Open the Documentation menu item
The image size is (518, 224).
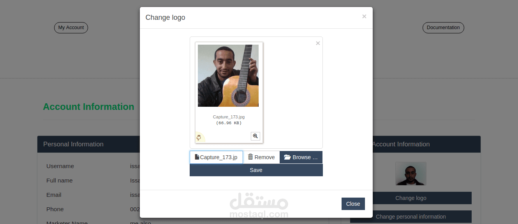pyautogui.click(x=443, y=28)
